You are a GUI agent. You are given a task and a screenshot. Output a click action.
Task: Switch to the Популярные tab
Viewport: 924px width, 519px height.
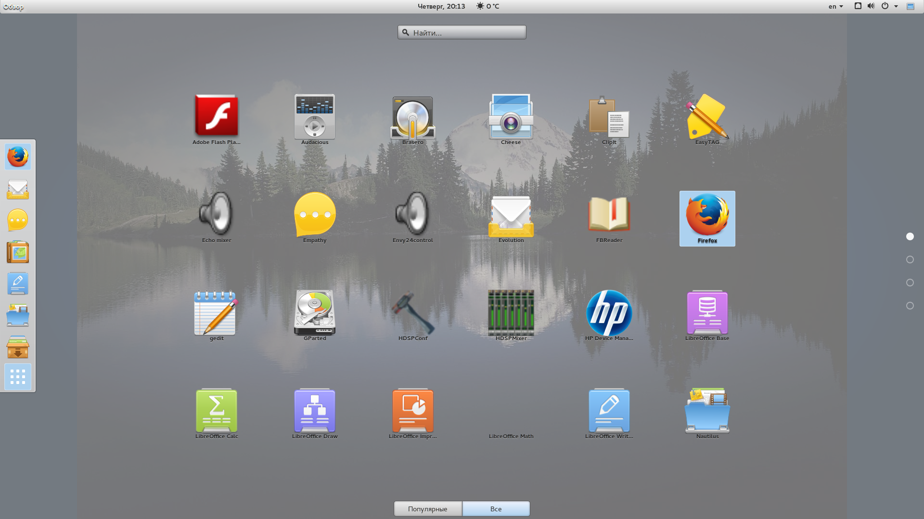coord(427,508)
